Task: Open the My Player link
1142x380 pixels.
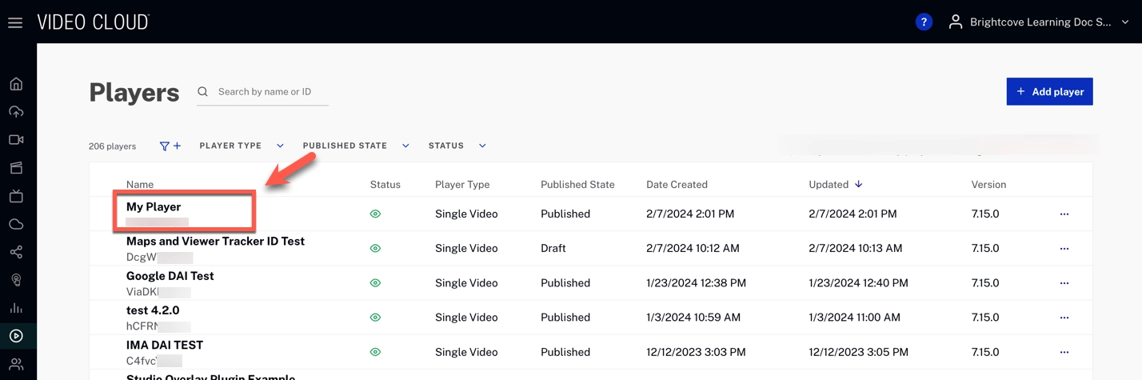Action: coord(154,207)
